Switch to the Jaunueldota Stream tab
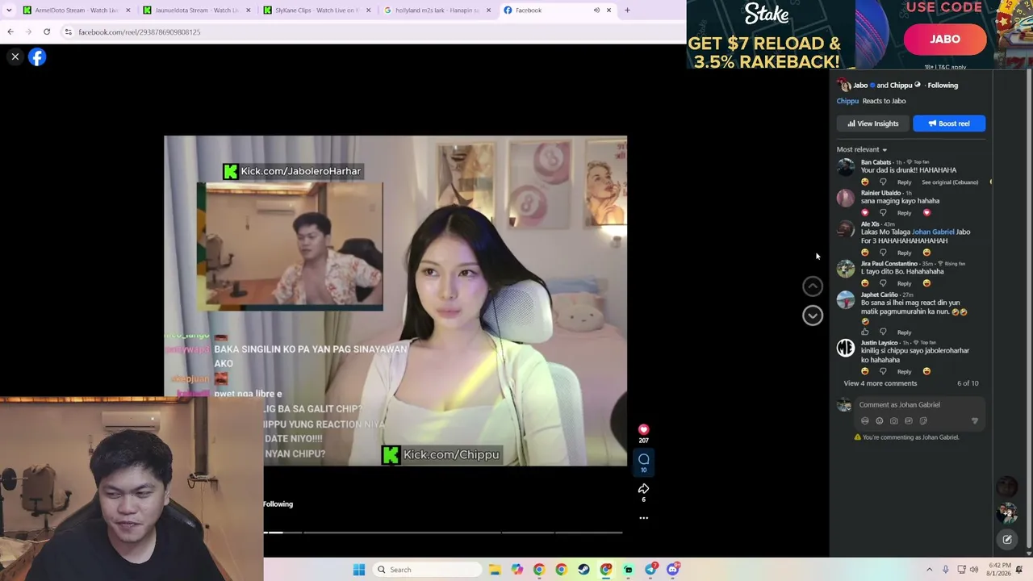The width and height of the screenshot is (1033, 581). [197, 10]
